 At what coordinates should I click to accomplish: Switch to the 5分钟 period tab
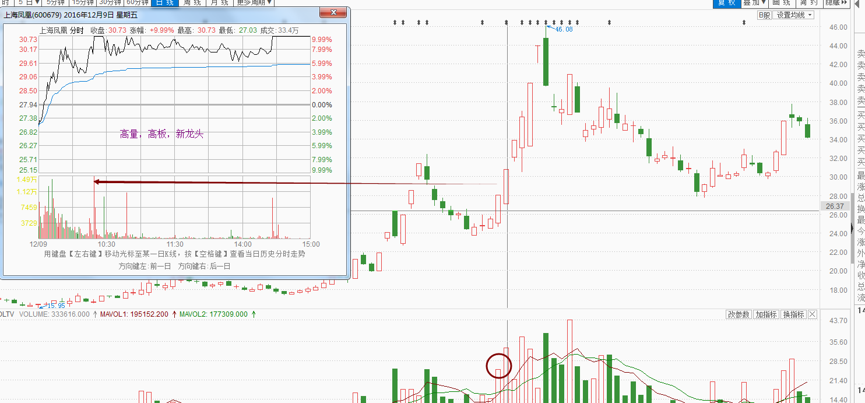coord(55,2)
